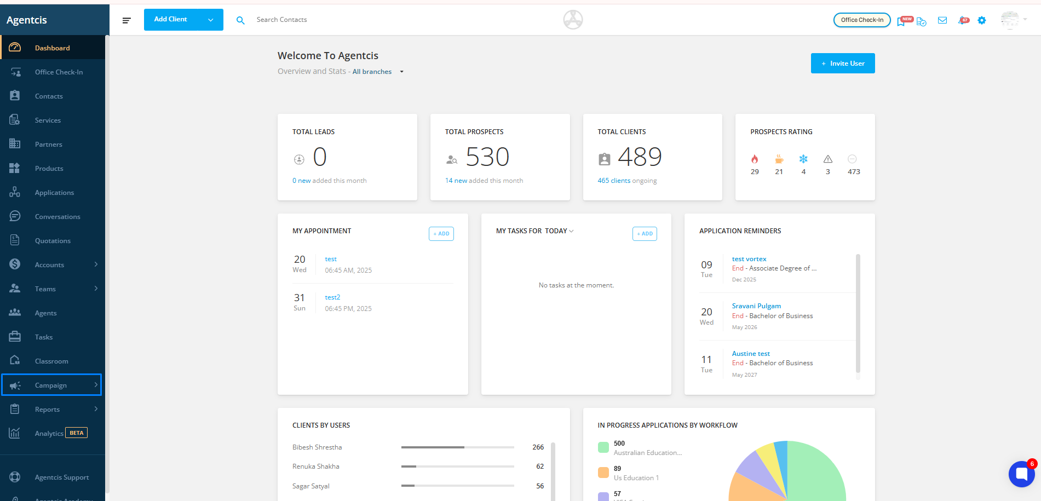Viewport: 1041px width, 501px height.
Task: Open Services from the sidebar
Action: [x=53, y=120]
